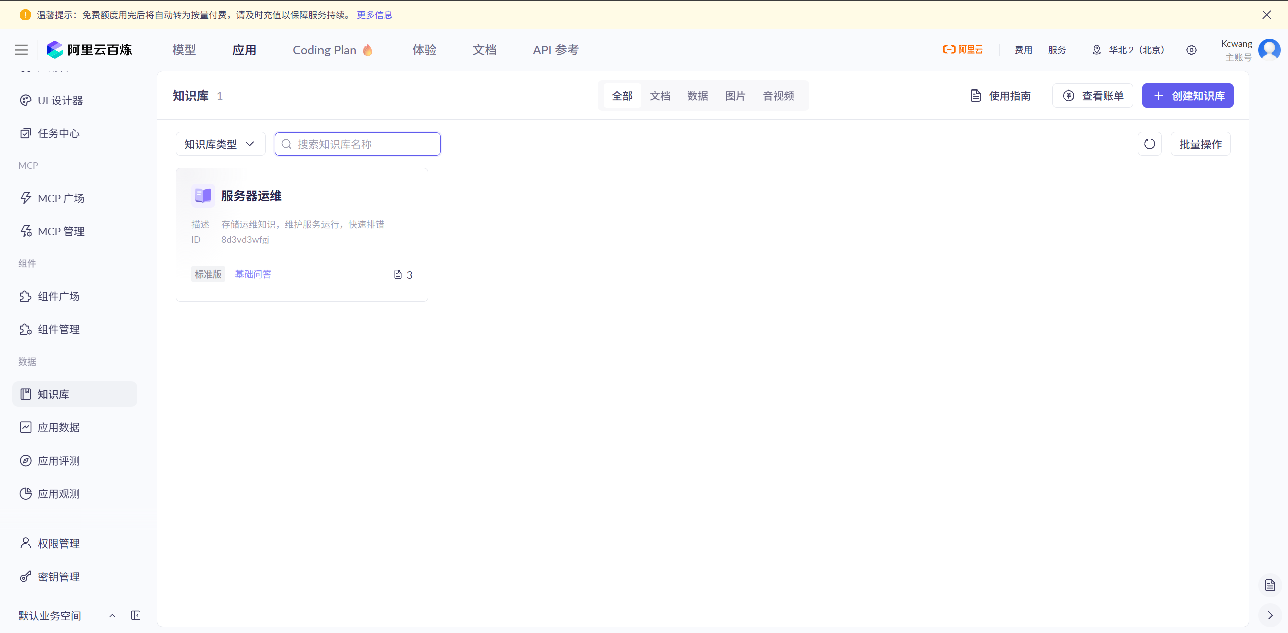Click the refresh icon beside 批量操作
The height and width of the screenshot is (633, 1288).
[x=1149, y=144]
